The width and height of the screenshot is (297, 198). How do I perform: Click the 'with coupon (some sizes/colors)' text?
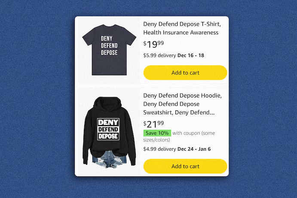coord(179,137)
